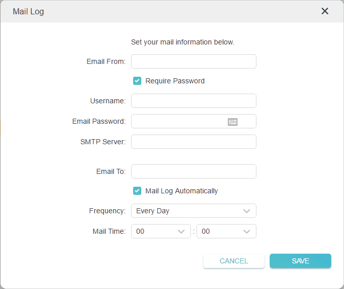The width and height of the screenshot is (344, 289).
Task: Select the Email To input box
Action: click(193, 171)
